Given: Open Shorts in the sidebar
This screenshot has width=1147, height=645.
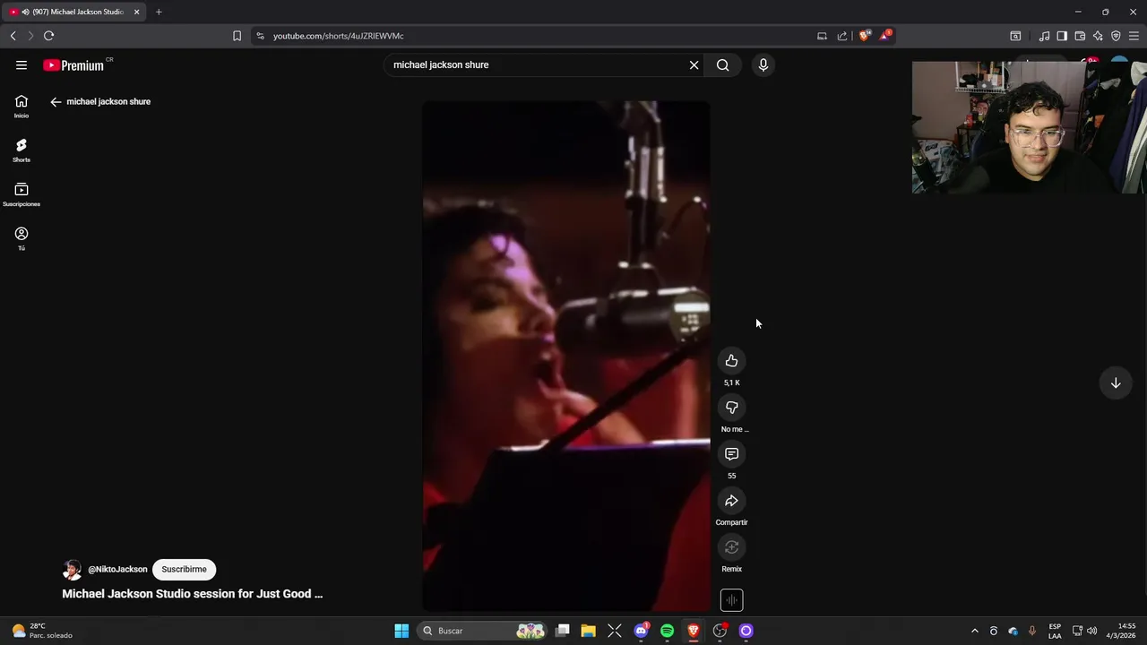Looking at the screenshot, I should [x=22, y=150].
